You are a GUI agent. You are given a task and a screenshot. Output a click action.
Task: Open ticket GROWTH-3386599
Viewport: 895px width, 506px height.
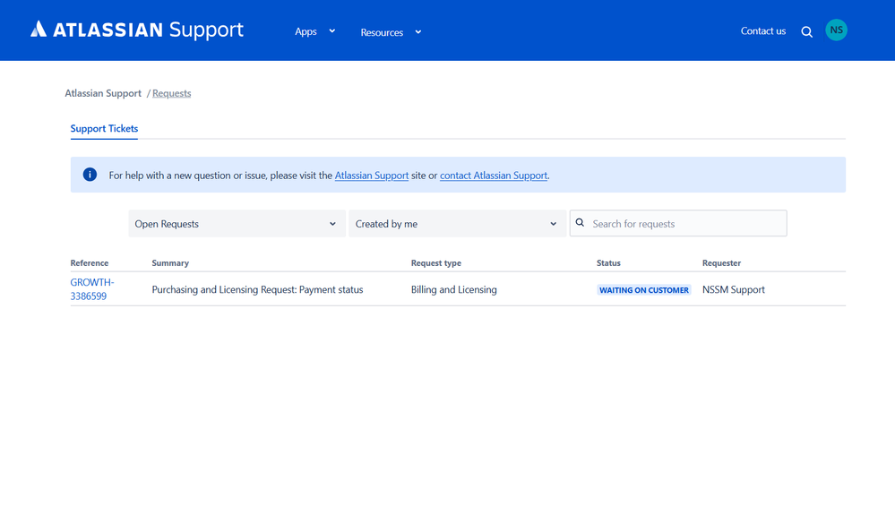coord(92,289)
